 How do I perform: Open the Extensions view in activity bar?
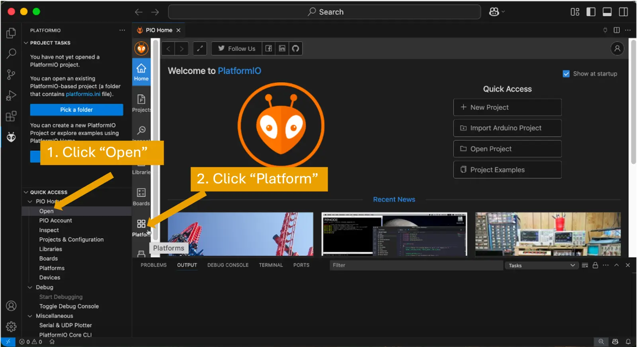pyautogui.click(x=11, y=116)
